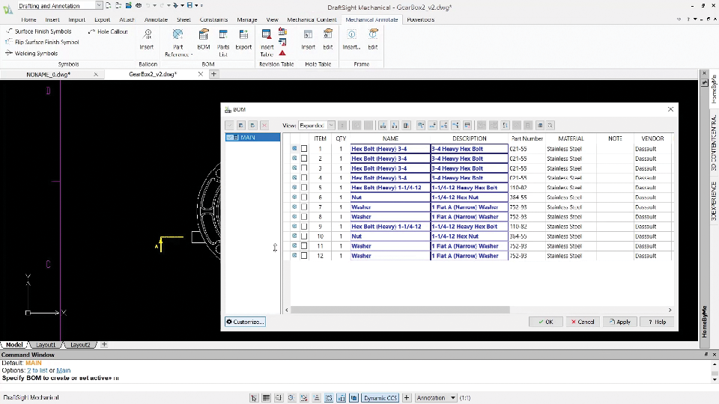Select the Hole Callout tool
The height and width of the screenshot is (404, 719).
point(109,32)
